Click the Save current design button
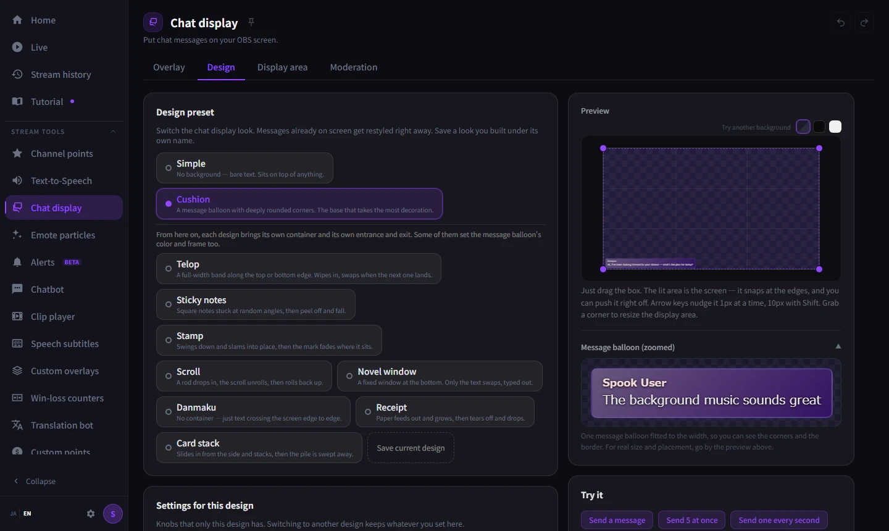Image resolution: width=889 pixels, height=531 pixels. [x=411, y=448]
